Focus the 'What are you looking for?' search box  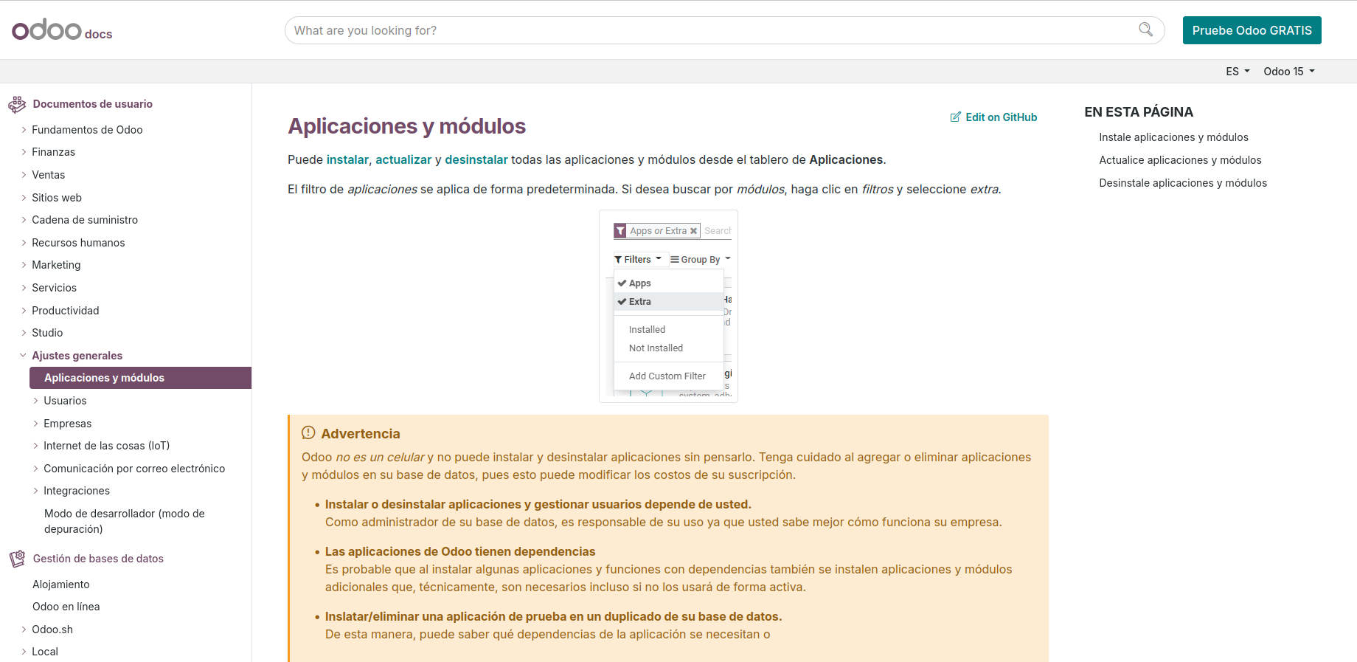click(x=724, y=30)
